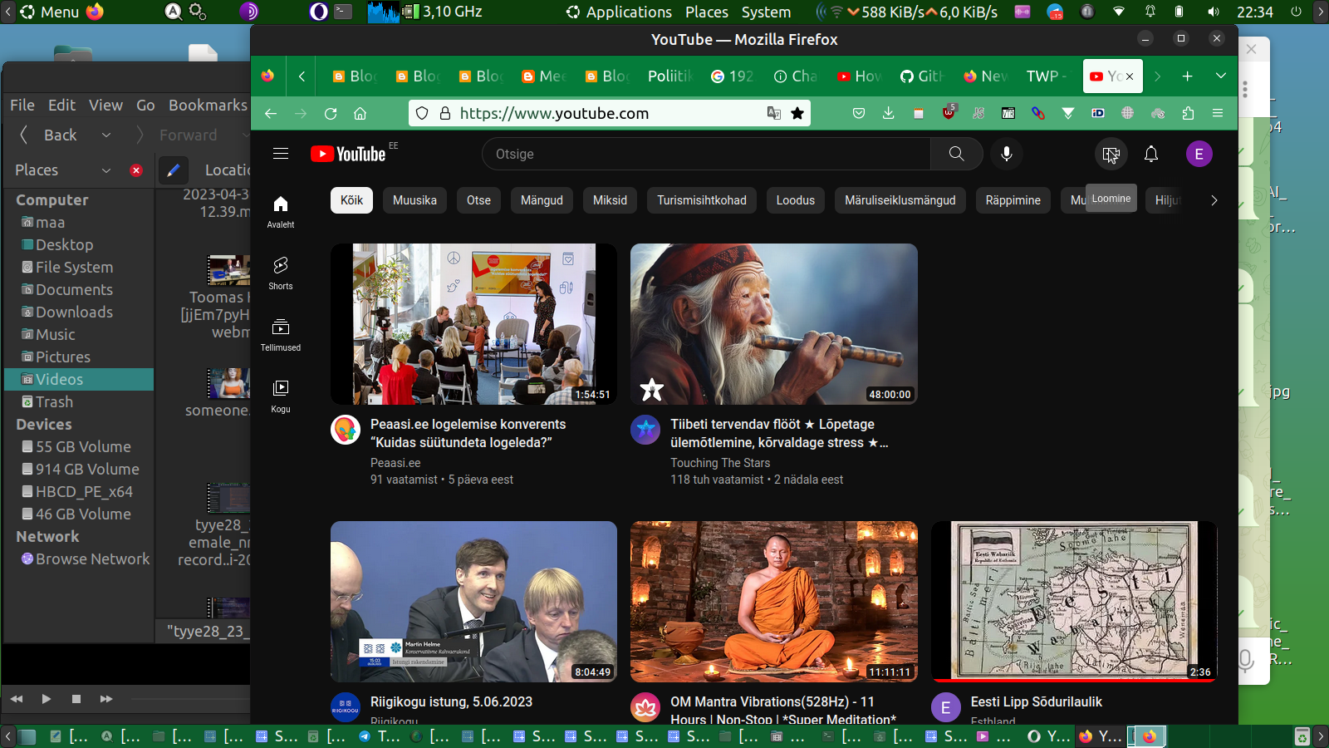
Task: Open Tellimused subscriptions in the sidebar
Action: (x=281, y=334)
